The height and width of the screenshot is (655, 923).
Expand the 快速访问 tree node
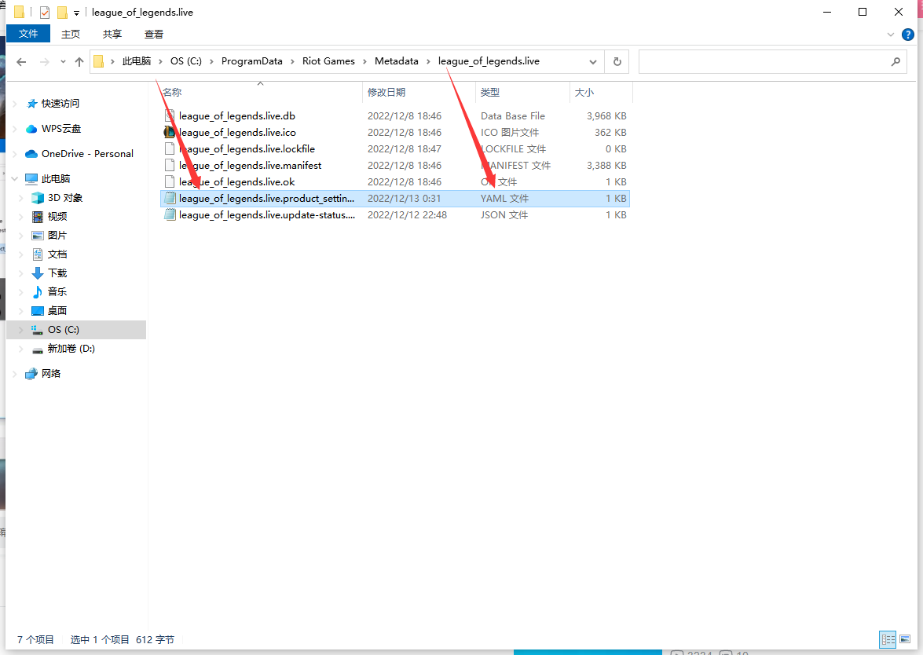coord(15,104)
